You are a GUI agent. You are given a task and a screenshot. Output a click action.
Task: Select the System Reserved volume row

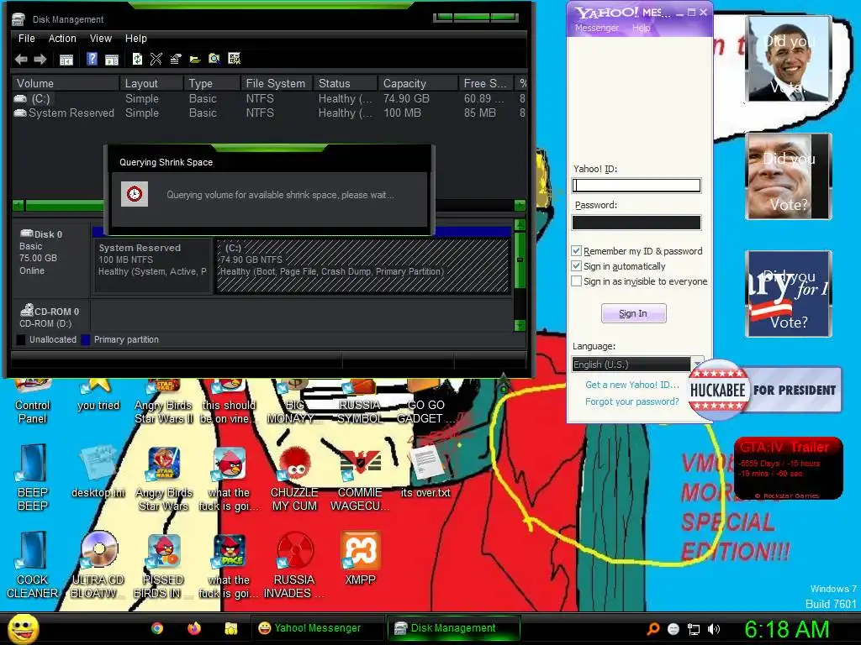[x=269, y=113]
